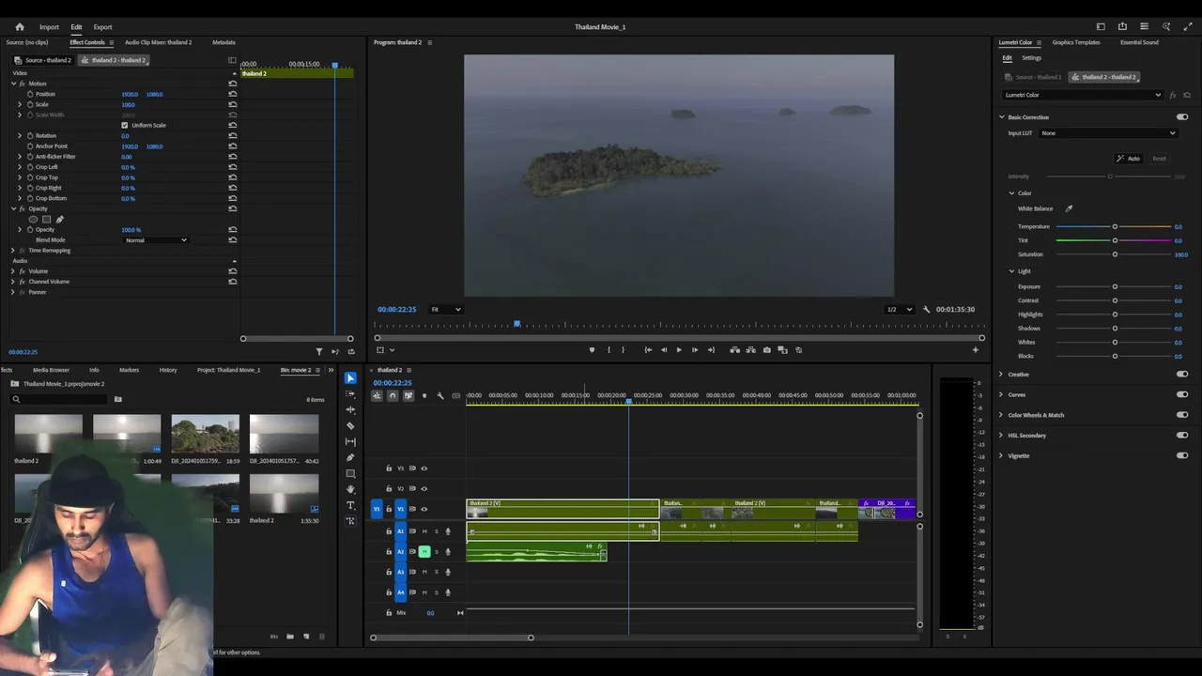Click the Export Frame camera icon

pyautogui.click(x=767, y=350)
